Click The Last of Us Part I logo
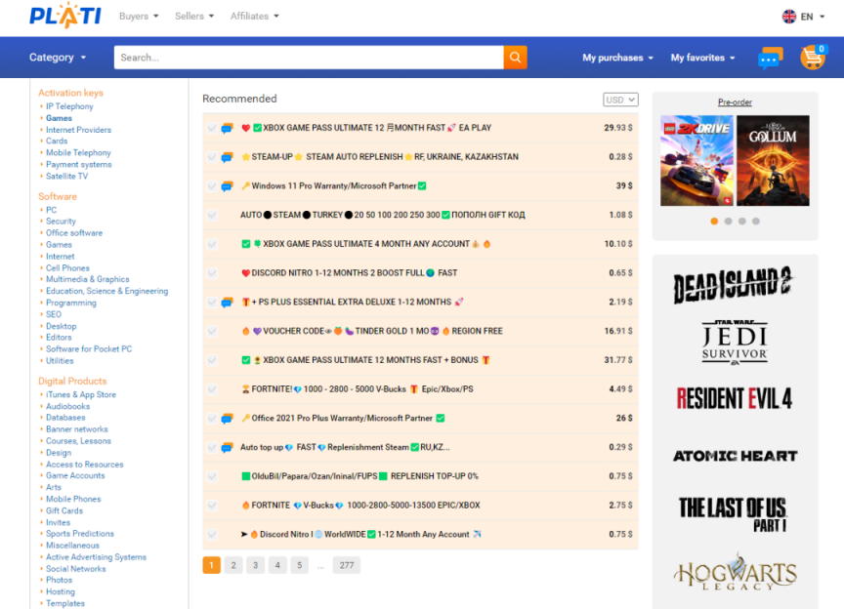844x609 pixels. [x=733, y=514]
